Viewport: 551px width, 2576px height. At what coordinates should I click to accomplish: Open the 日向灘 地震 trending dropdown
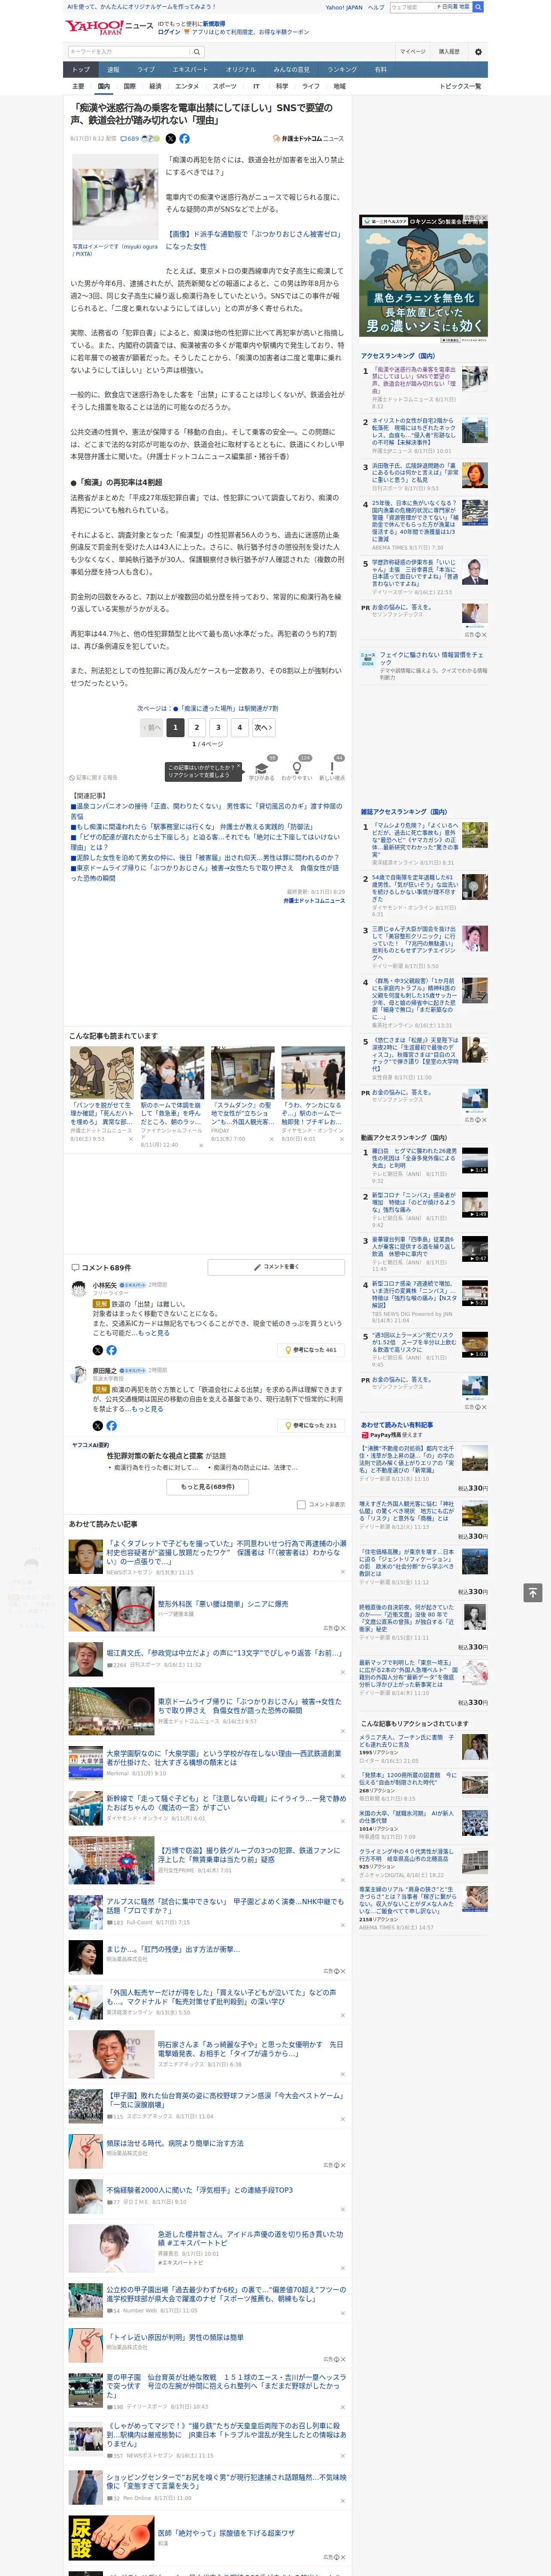[x=453, y=7]
